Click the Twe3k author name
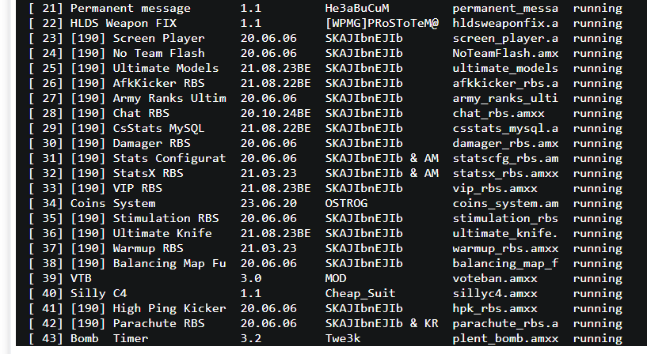Viewport: 647px width, 354px height. [x=343, y=339]
